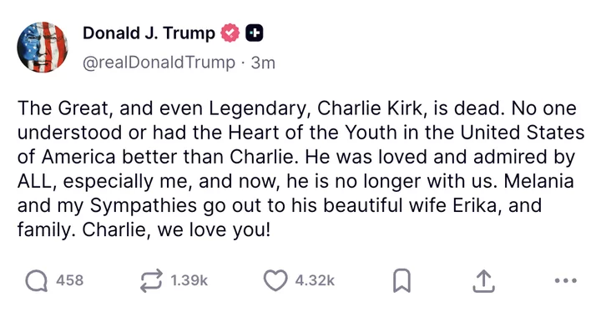This screenshot has height=317, width=601.
Task: Click the word 'Erika' in the post text
Action: [x=476, y=205]
